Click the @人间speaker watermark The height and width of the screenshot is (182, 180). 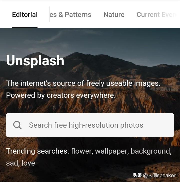(159, 176)
